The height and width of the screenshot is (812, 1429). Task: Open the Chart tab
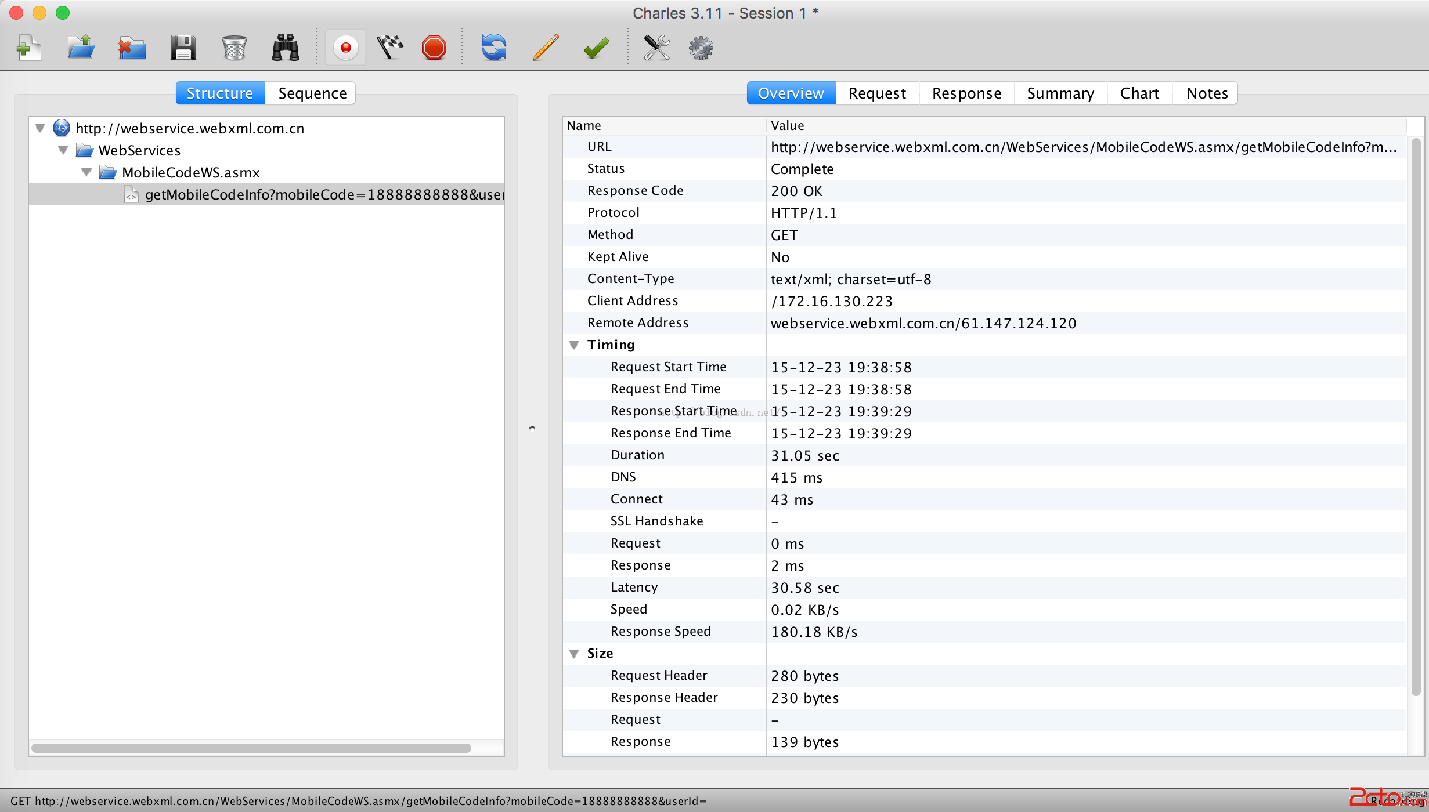1139,93
